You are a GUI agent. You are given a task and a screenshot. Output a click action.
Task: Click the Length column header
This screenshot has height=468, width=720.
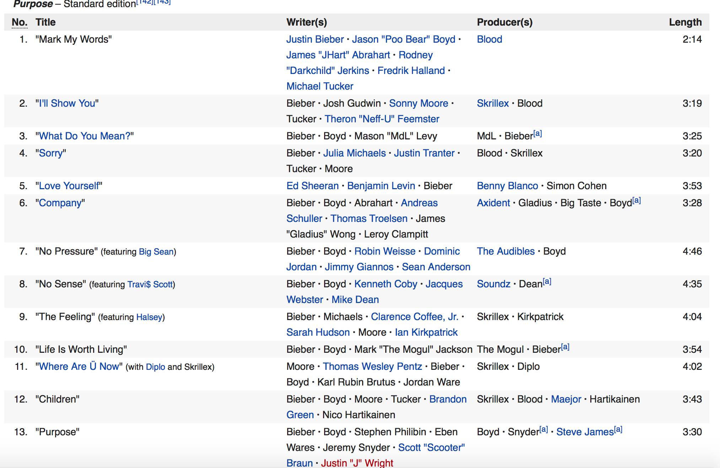685,22
